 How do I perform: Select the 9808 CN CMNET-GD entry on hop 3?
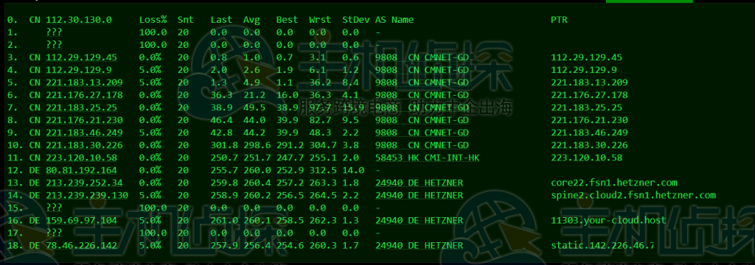(x=422, y=57)
